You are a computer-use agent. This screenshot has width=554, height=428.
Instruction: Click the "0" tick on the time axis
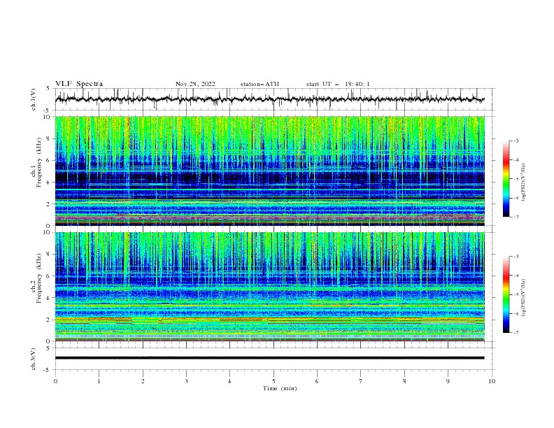click(55, 381)
